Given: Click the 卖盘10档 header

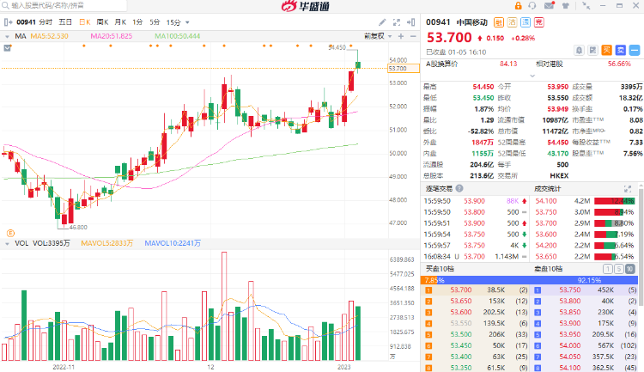Looking at the screenshot, I should click(x=548, y=269).
